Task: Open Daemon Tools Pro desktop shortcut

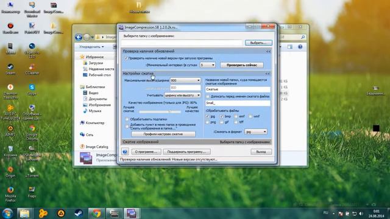Action: (x=10, y=92)
